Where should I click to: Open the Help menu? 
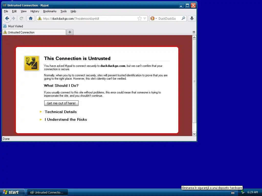pyautogui.click(x=73, y=11)
